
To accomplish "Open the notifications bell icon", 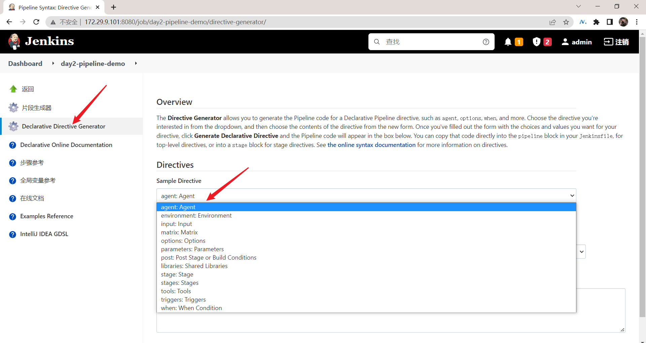I will point(508,42).
